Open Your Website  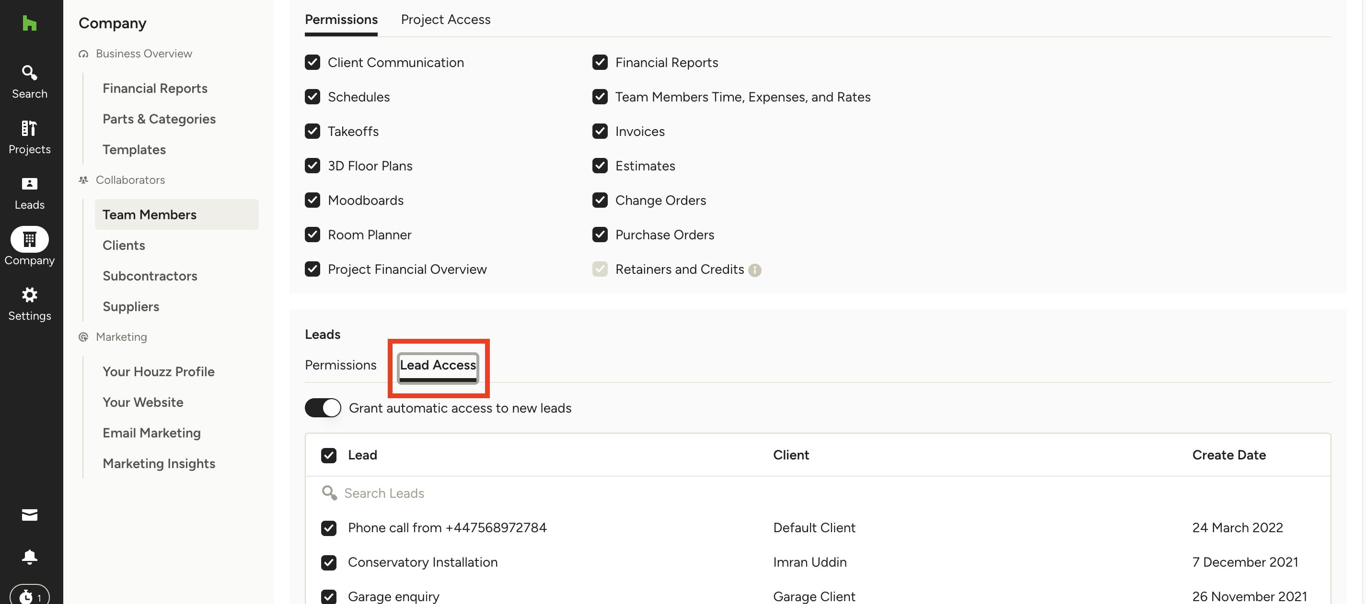tap(143, 403)
